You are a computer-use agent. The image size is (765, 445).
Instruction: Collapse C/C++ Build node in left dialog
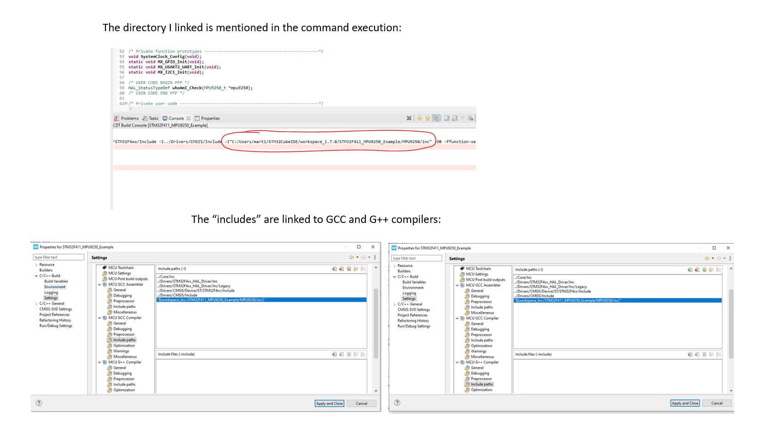coord(36,276)
